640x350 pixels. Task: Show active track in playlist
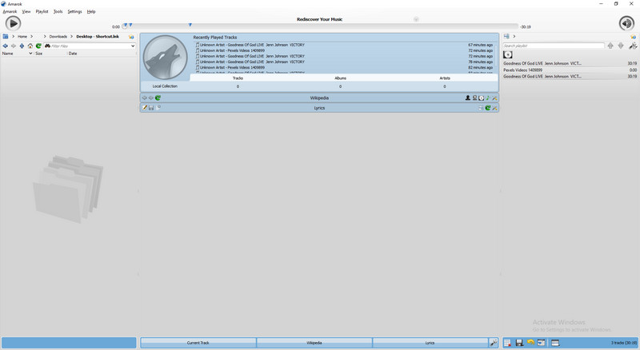[542, 343]
